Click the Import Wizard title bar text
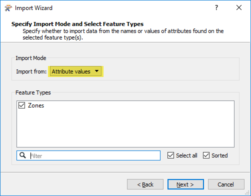 pos(33,8)
